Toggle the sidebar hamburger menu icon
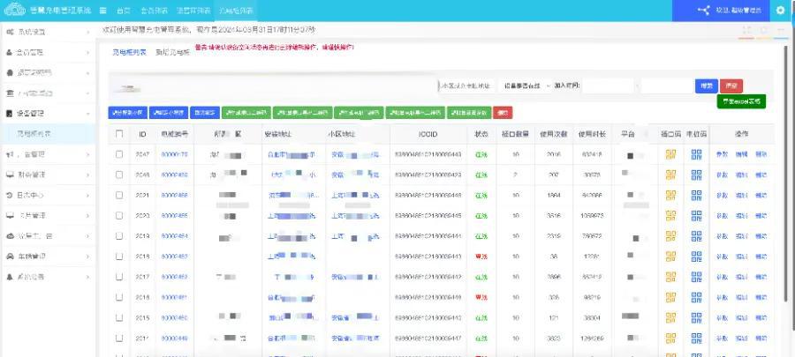This screenshot has height=357, width=795. 103,11
